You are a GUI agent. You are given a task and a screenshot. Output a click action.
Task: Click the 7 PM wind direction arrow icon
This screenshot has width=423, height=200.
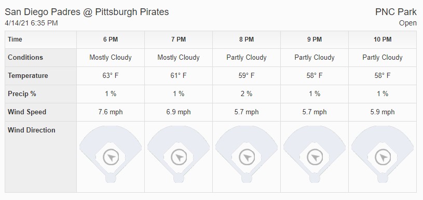179,157
